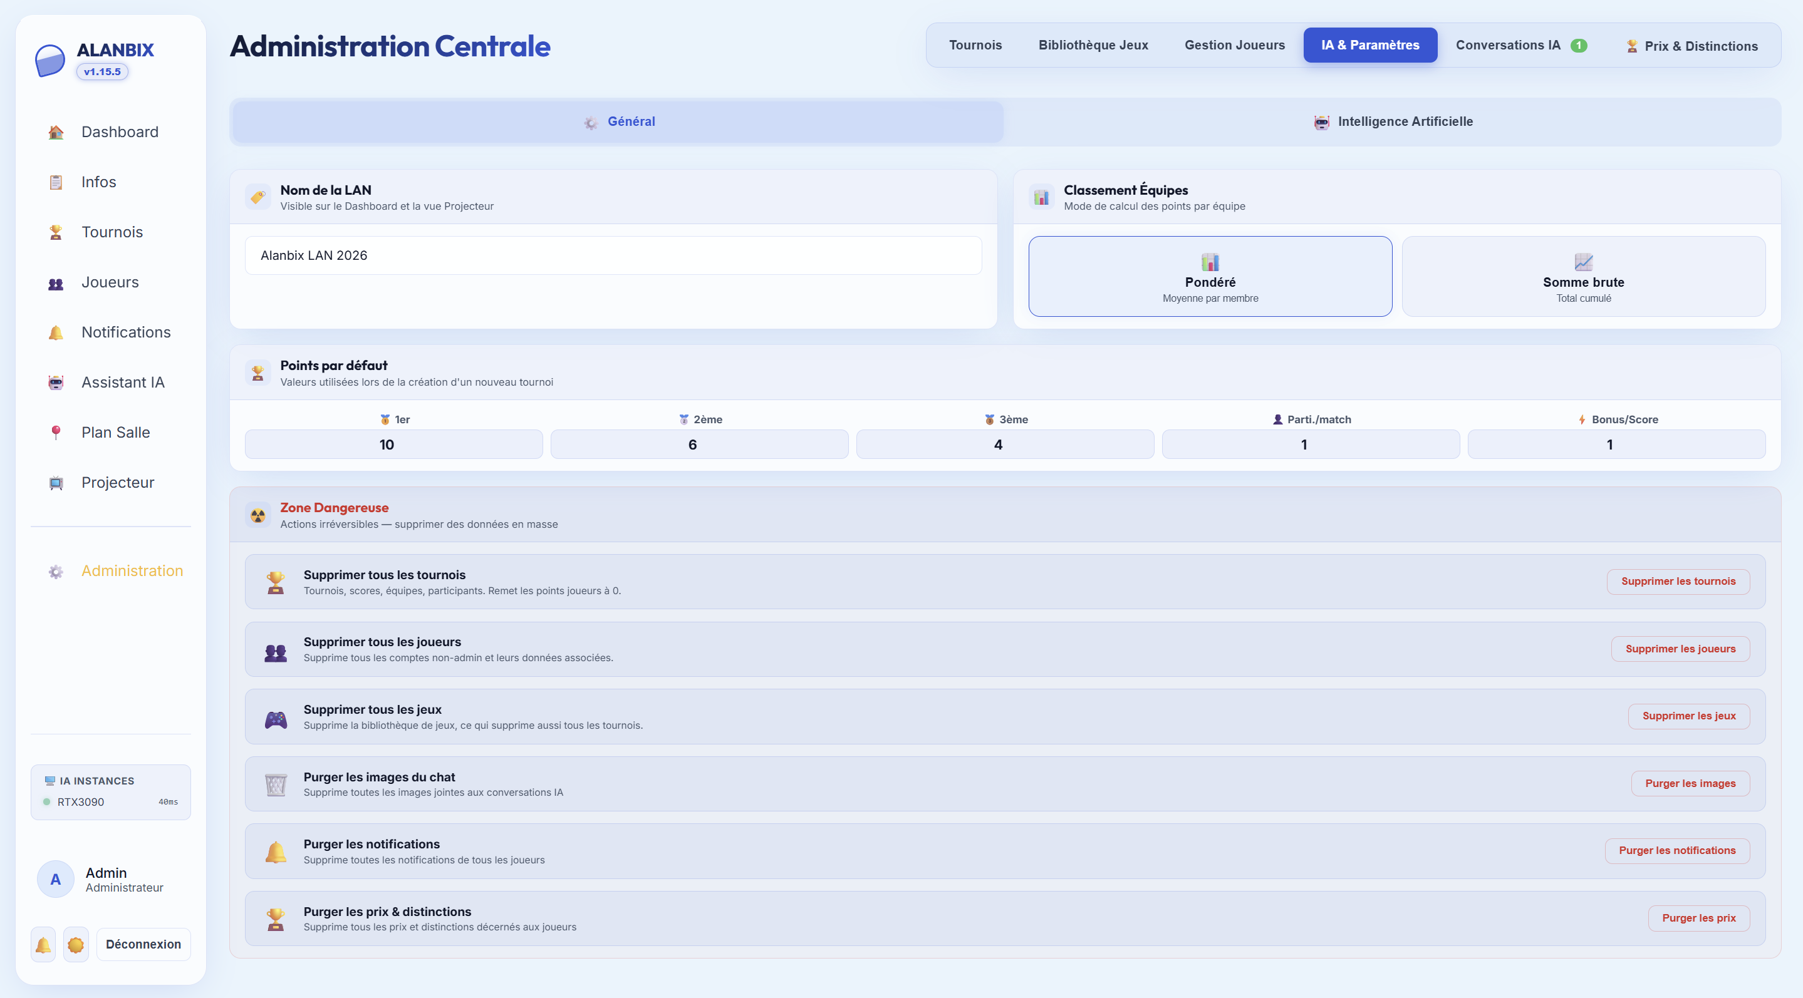Open the Prix & Distinctions tab
Viewport: 1803px width, 998px height.
coord(1691,46)
